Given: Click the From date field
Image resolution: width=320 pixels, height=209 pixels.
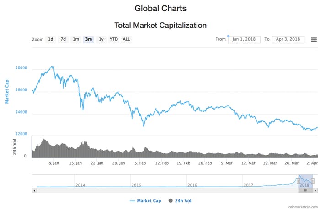Looking at the screenshot, I should 245,40.
